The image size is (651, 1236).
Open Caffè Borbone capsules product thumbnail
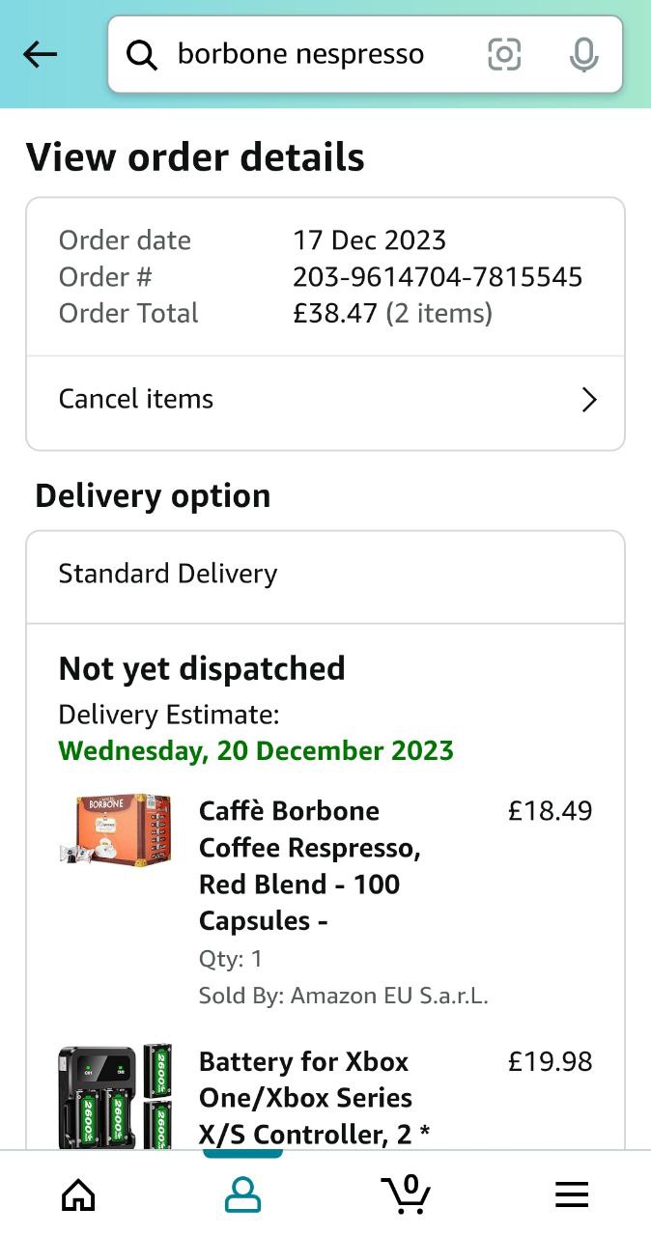click(115, 829)
